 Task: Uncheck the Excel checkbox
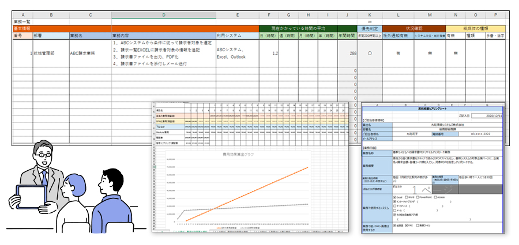point(394,196)
